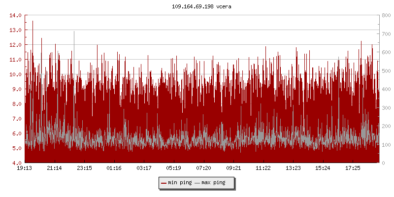
Task: Pick the 01:16 time axis label
Action: coord(114,168)
